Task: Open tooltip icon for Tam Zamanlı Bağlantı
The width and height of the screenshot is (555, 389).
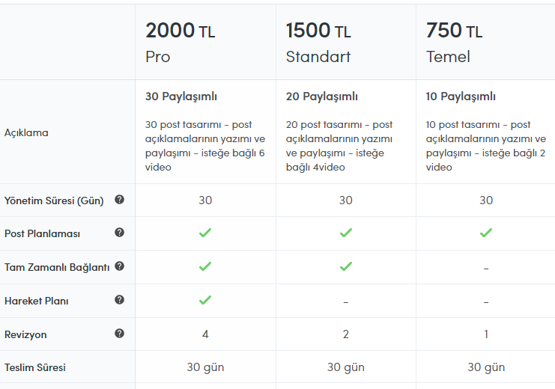Action: pyautogui.click(x=120, y=266)
